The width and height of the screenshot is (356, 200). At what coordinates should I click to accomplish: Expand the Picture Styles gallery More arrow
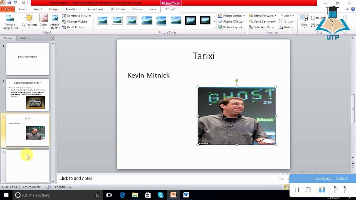click(x=215, y=27)
